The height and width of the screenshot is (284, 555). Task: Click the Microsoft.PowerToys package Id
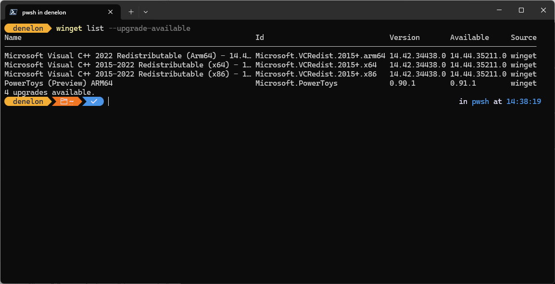[x=296, y=84]
